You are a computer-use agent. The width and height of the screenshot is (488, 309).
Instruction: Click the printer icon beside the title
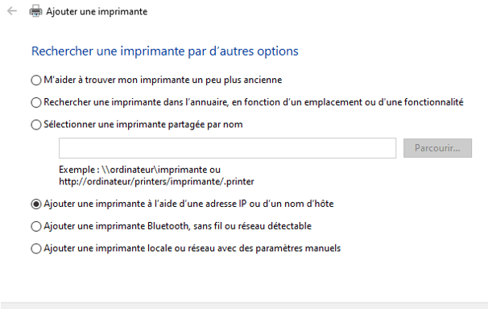click(x=35, y=11)
